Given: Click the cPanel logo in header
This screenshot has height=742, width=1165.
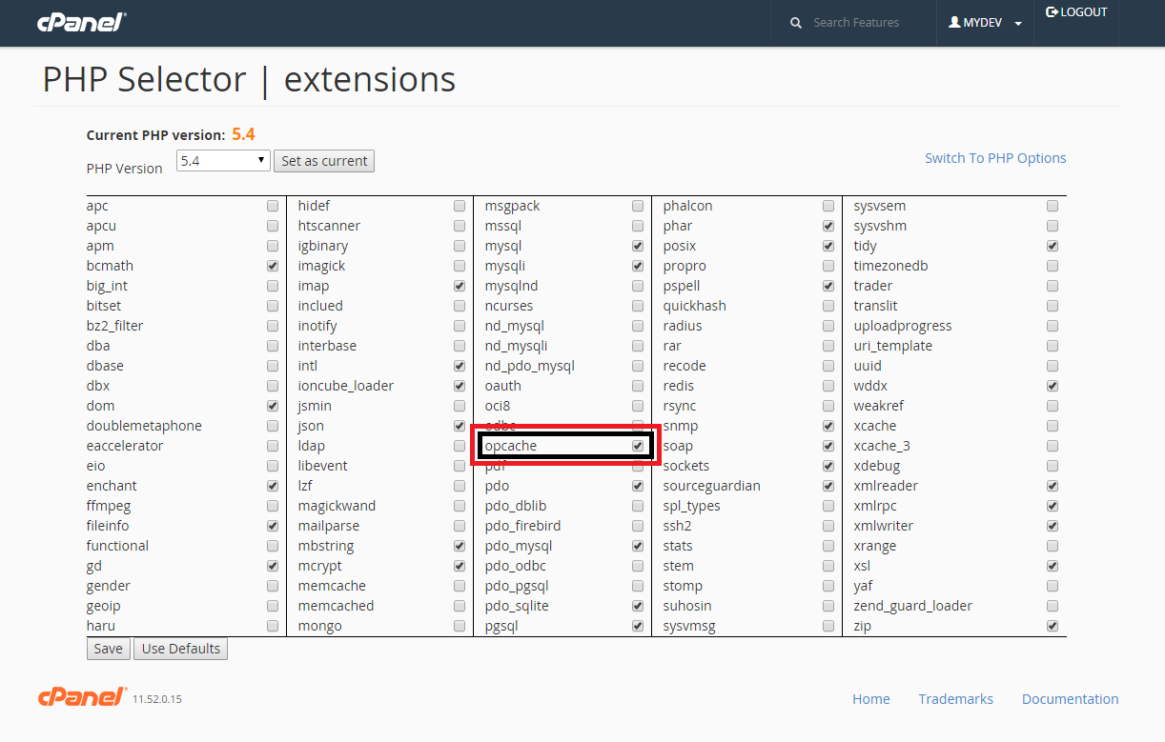Looking at the screenshot, I should pyautogui.click(x=81, y=23).
